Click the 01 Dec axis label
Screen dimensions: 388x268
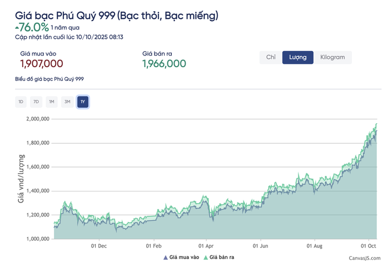tap(98, 245)
